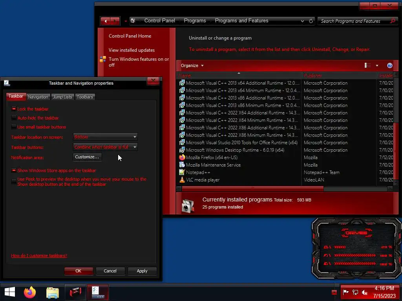Switch to the Taskbar tab
Screen dimensions: 402x301
click(x=16, y=96)
